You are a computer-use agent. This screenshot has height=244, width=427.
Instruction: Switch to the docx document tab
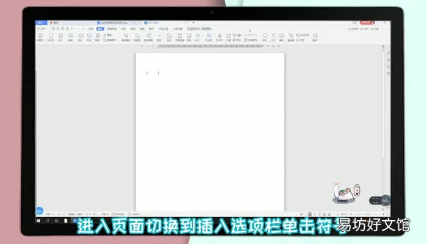[x=115, y=23]
